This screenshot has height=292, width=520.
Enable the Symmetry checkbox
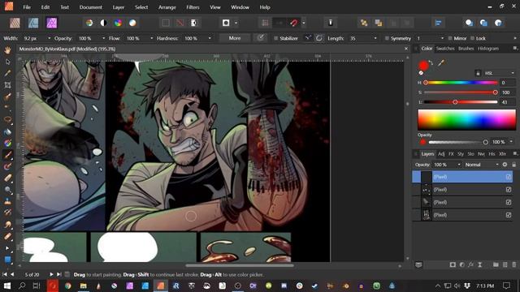(387, 38)
